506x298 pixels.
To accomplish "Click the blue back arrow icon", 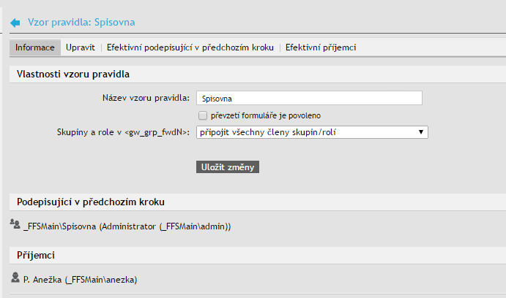I will pos(15,23).
